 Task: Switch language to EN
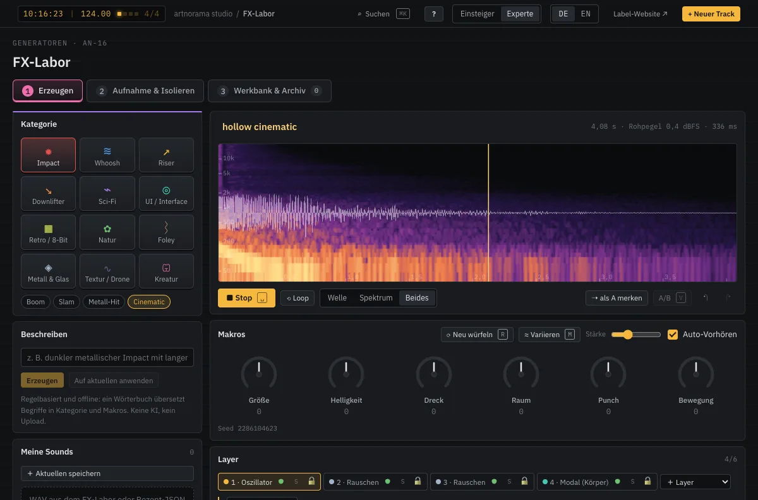click(x=586, y=14)
